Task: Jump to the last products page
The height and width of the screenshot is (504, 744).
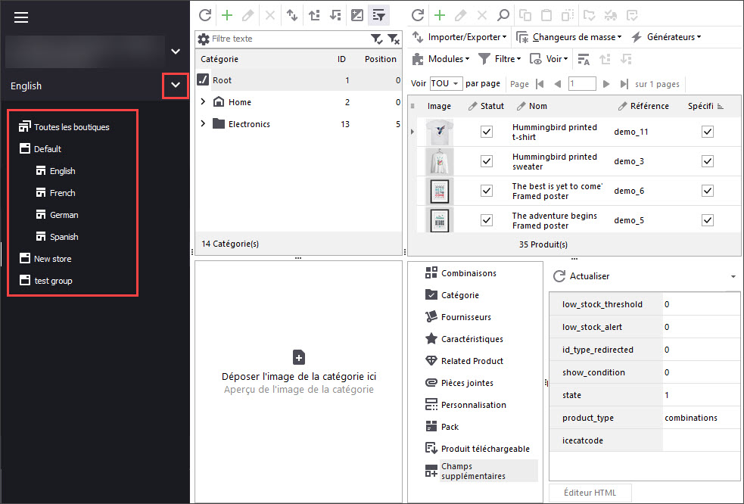Action: point(624,84)
